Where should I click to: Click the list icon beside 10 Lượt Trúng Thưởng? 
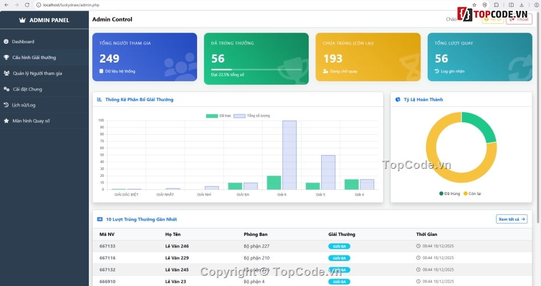pyautogui.click(x=100, y=219)
